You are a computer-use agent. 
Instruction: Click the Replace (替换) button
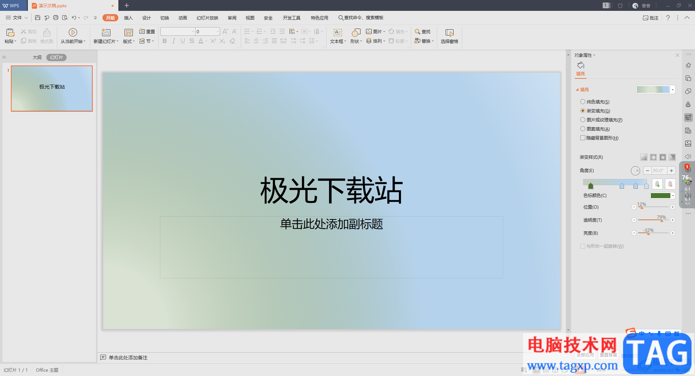[x=424, y=41]
